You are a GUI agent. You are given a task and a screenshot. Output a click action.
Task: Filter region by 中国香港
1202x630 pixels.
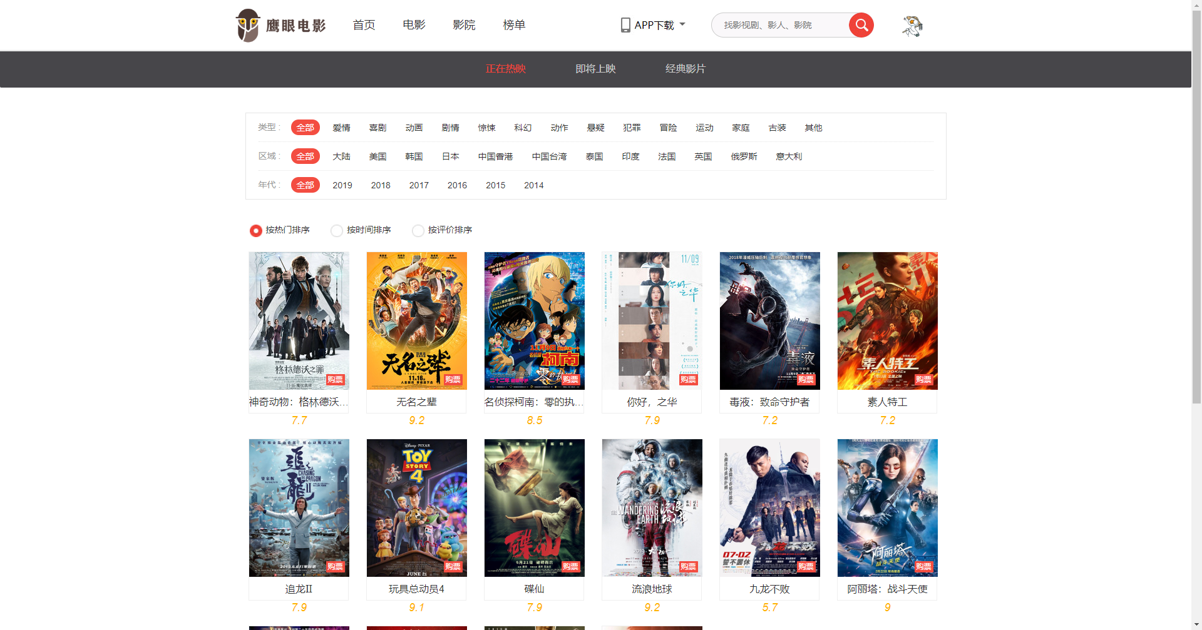pyautogui.click(x=495, y=156)
